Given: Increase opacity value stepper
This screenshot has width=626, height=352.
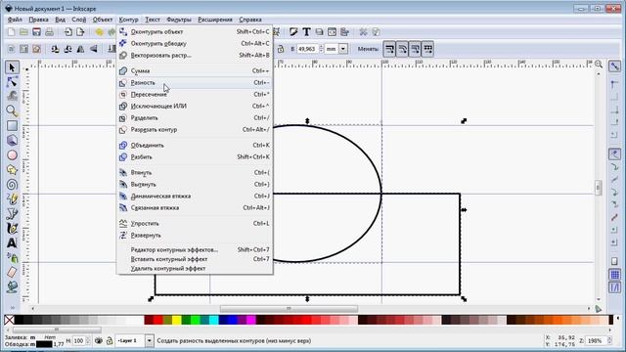Looking at the screenshot, I should click(x=87, y=338).
